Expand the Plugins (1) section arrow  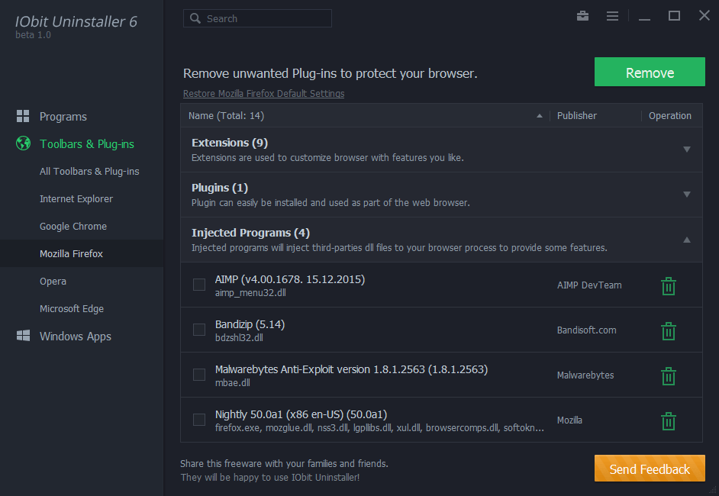click(687, 195)
